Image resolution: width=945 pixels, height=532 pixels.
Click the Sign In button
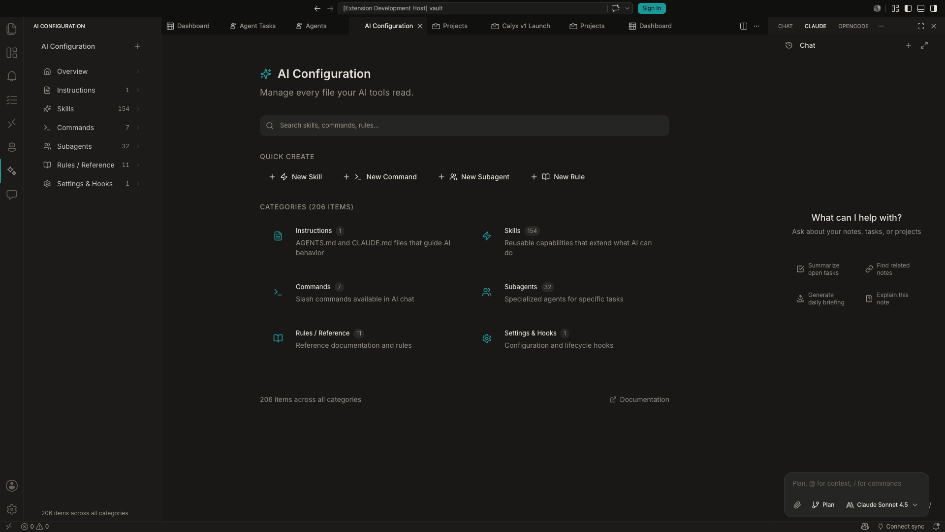tap(652, 8)
